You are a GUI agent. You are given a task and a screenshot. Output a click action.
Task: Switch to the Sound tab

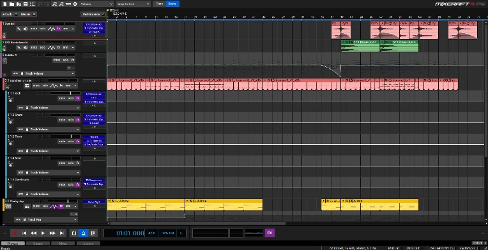pyautogui.click(x=38, y=244)
